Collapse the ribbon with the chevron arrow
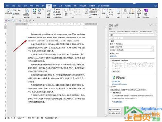This screenshot has height=122, width=162. tap(156, 17)
